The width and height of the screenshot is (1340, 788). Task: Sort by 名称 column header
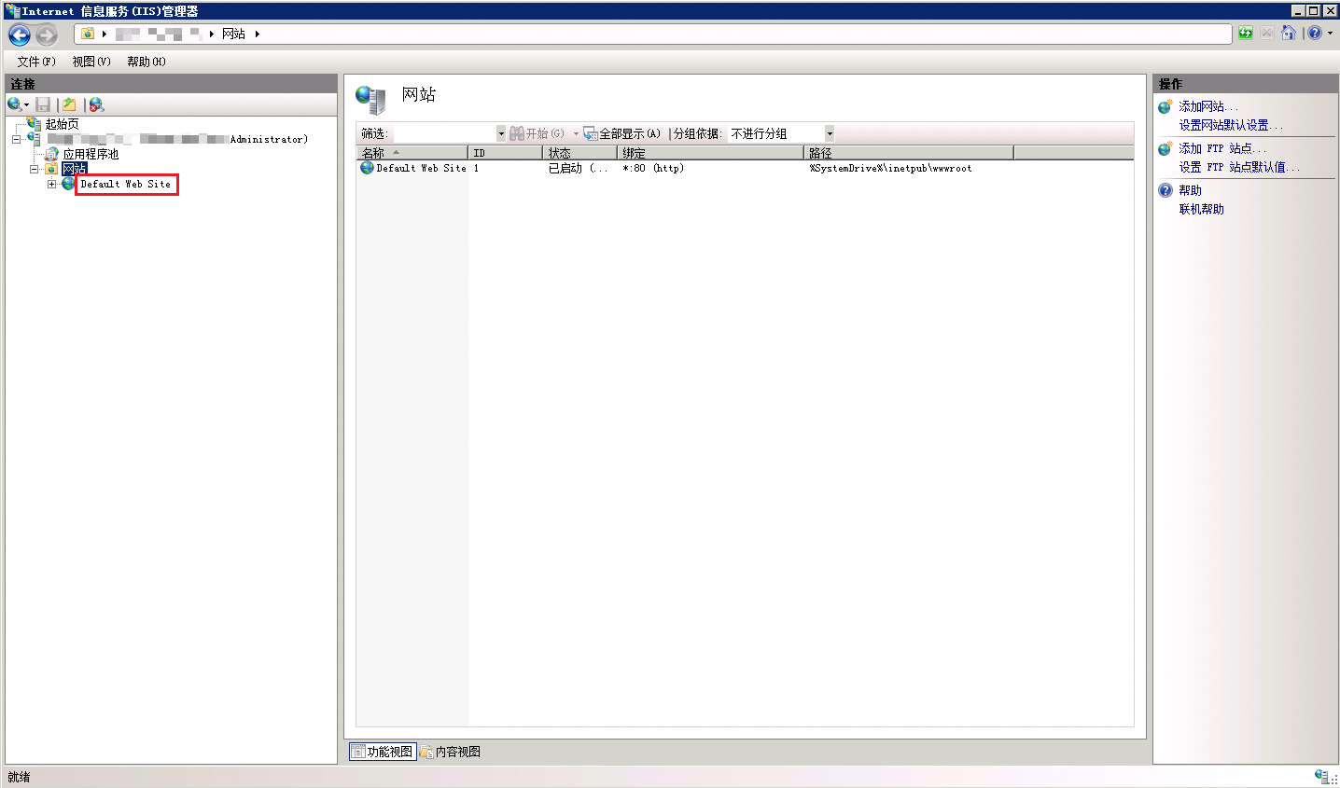click(x=412, y=153)
